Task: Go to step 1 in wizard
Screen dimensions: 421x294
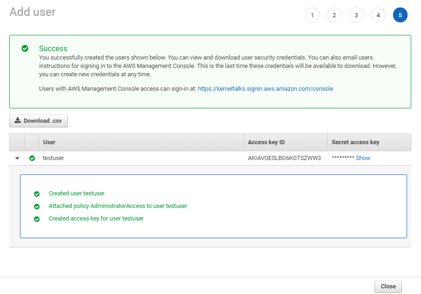Action: (x=312, y=15)
